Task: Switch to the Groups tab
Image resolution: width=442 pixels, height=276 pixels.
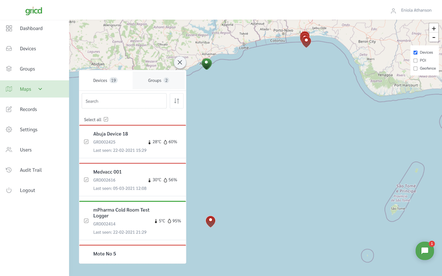Action: pos(158,81)
